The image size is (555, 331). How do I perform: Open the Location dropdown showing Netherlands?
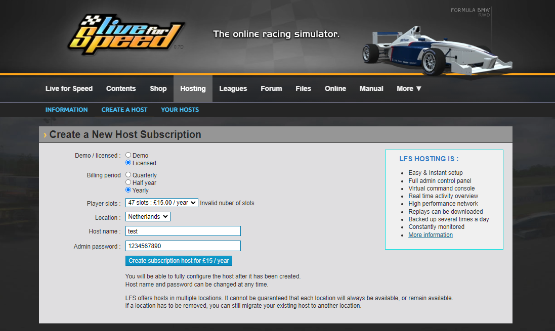148,217
